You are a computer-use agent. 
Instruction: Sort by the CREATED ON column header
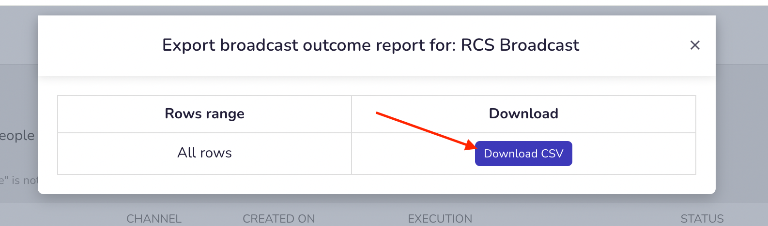(279, 219)
